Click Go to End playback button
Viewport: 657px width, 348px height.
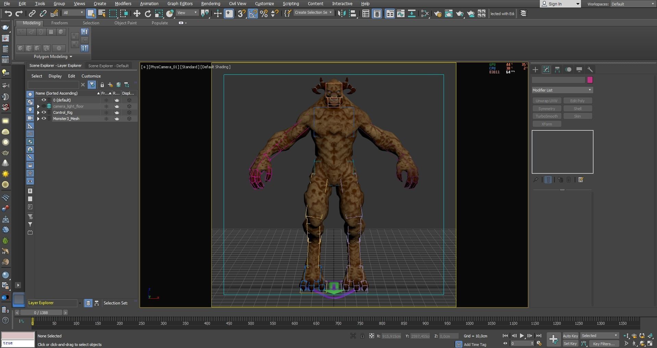click(538, 336)
